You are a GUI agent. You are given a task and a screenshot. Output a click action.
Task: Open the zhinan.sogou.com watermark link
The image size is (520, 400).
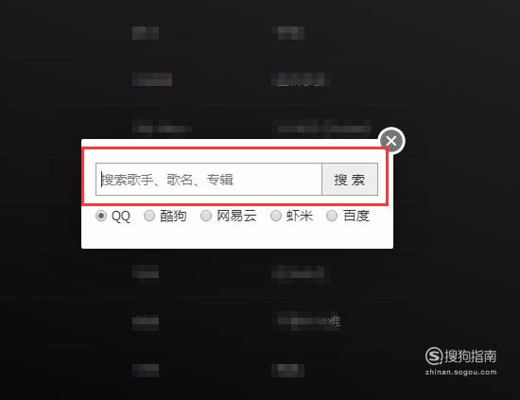pyautogui.click(x=461, y=373)
